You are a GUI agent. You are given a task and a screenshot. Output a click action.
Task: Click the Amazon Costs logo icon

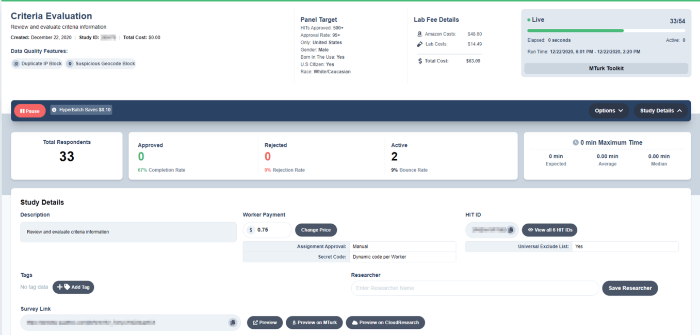[419, 34]
